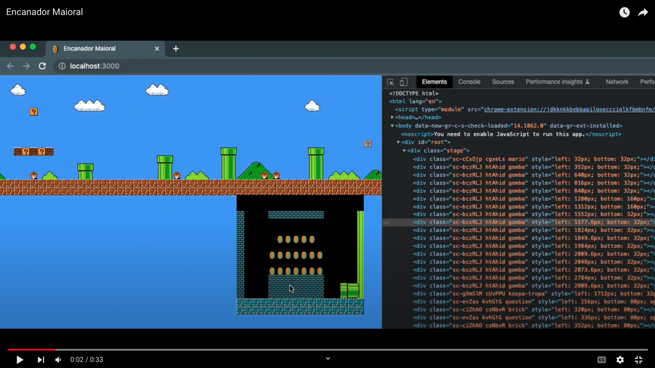
Task: Mute the video volume
Action: 58,359
